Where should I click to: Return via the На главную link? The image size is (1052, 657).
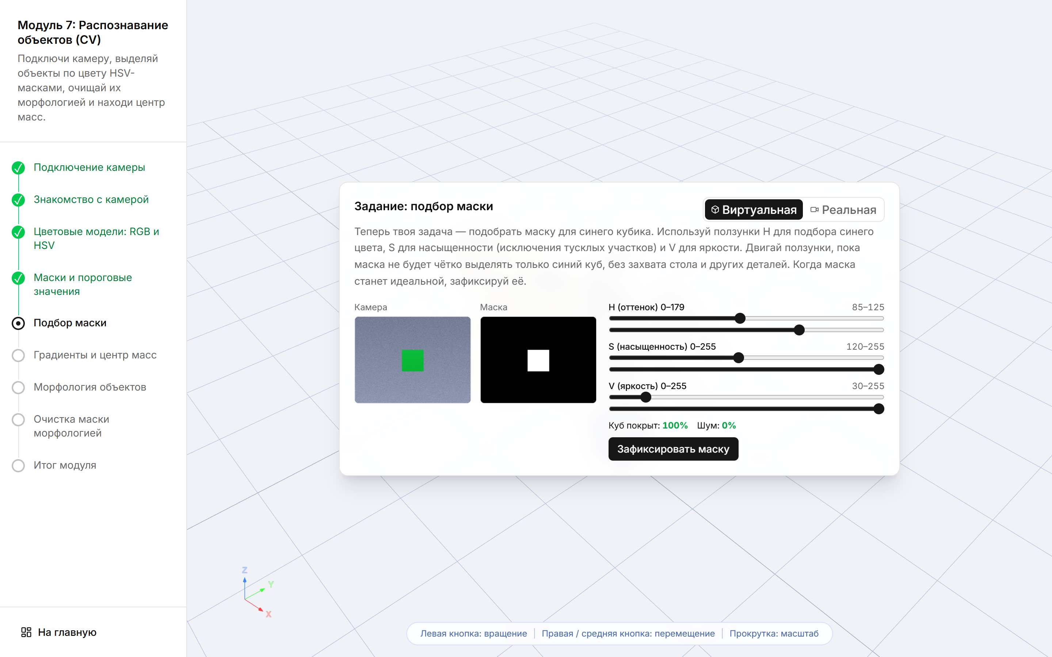(x=59, y=632)
